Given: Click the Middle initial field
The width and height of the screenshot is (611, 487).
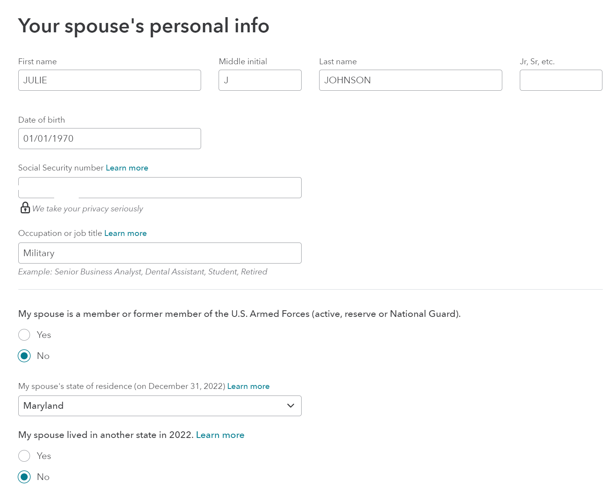Looking at the screenshot, I should [x=260, y=80].
